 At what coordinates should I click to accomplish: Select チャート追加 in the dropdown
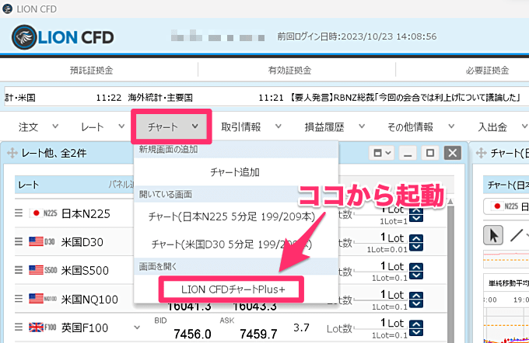tap(235, 172)
